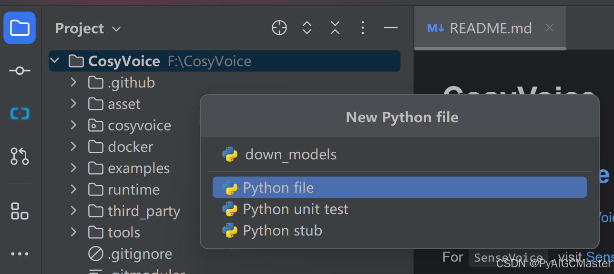The width and height of the screenshot is (614, 274).
Task: Click Collapse All in Project panel
Action: pos(335,28)
